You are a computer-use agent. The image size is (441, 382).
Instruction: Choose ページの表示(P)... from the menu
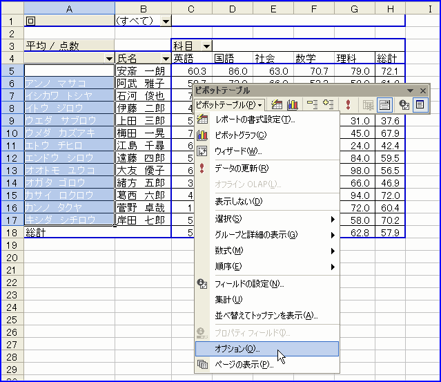pos(267,365)
